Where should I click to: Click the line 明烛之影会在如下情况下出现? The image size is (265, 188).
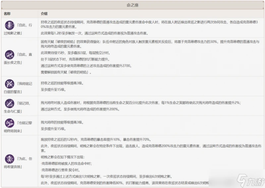(63, 157)
